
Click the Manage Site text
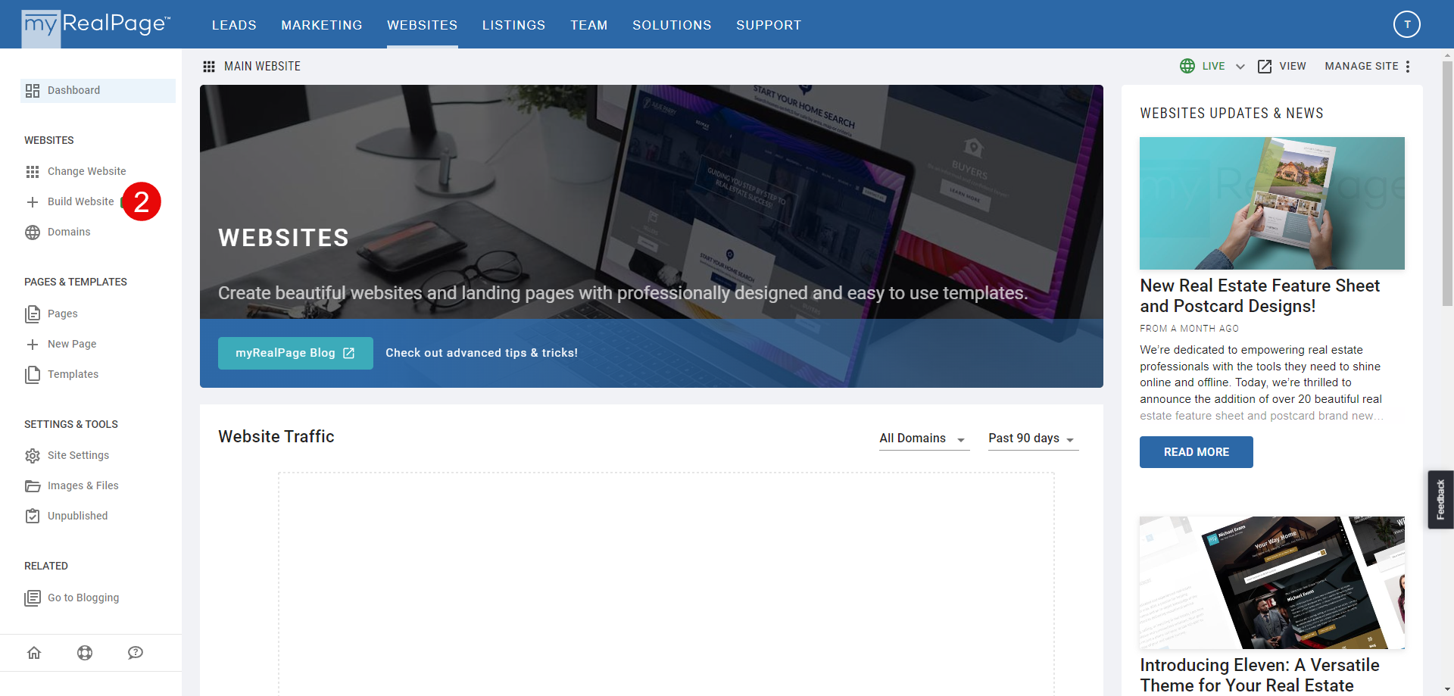click(x=1362, y=67)
